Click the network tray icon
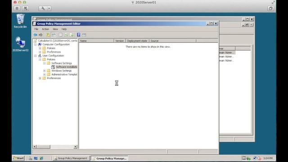This screenshot has height=162, width=288. (255, 158)
